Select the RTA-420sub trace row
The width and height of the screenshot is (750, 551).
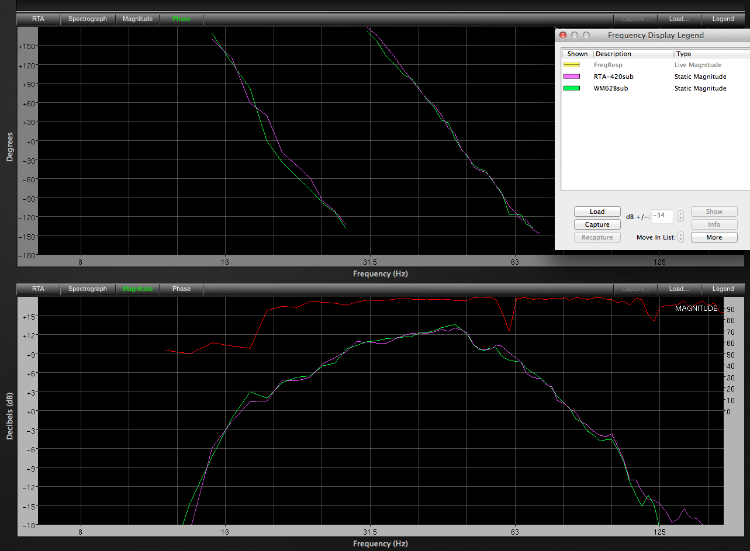(655, 77)
